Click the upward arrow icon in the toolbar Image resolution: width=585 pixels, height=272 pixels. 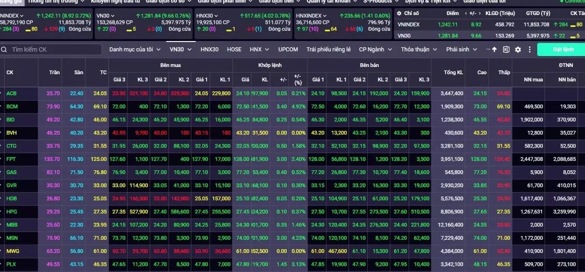pyautogui.click(x=494, y=49)
